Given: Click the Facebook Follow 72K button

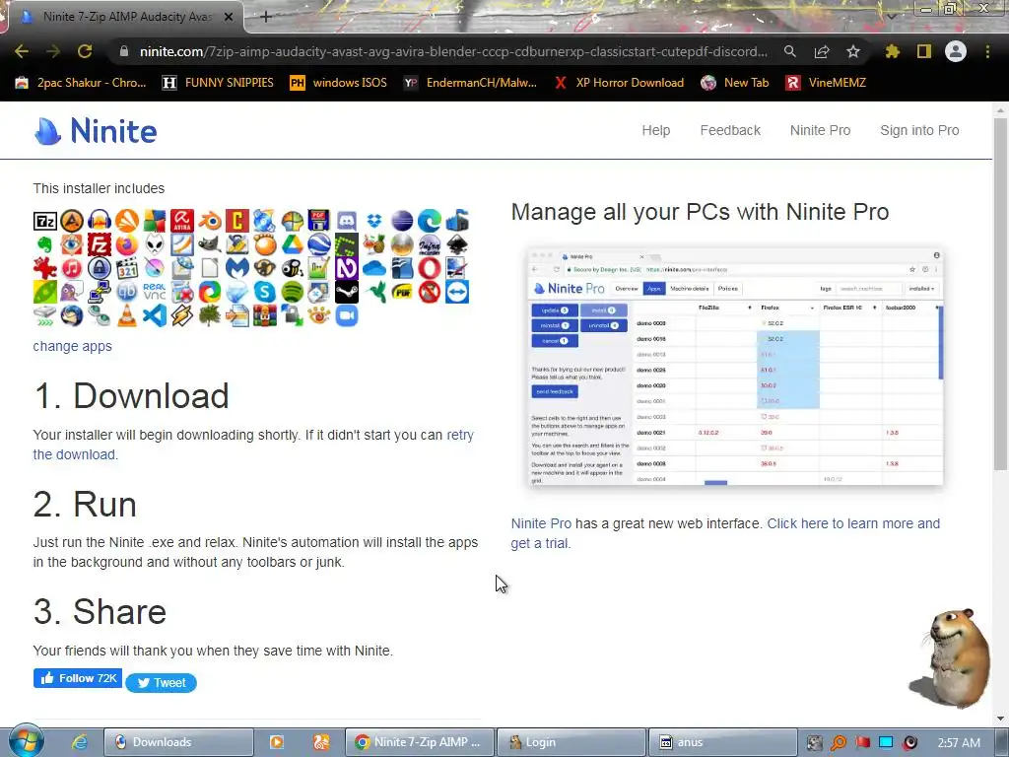Looking at the screenshot, I should pyautogui.click(x=78, y=678).
